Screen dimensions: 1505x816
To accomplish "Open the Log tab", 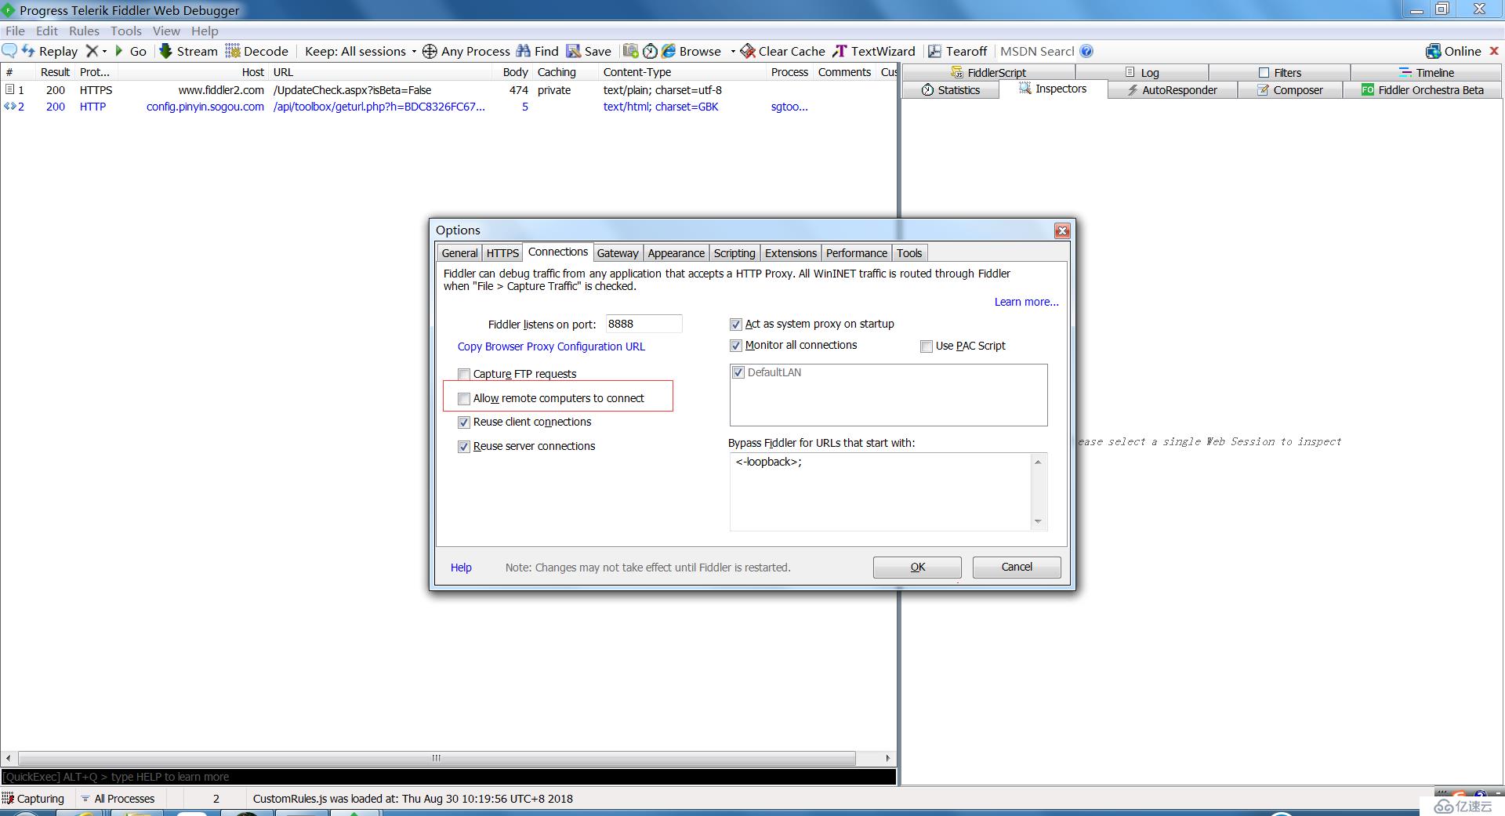I will pyautogui.click(x=1142, y=72).
